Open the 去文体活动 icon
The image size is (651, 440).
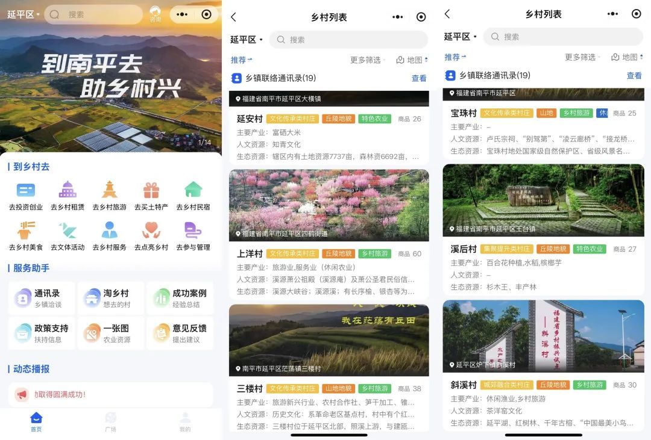[x=68, y=231]
